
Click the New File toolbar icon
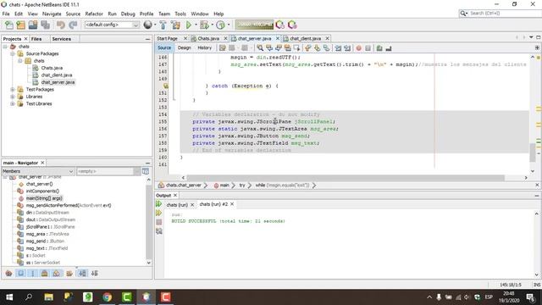coord(9,25)
